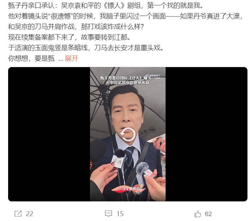251x221 pixels.
Task: Click the black area right of the video
Action: coord(207,134)
